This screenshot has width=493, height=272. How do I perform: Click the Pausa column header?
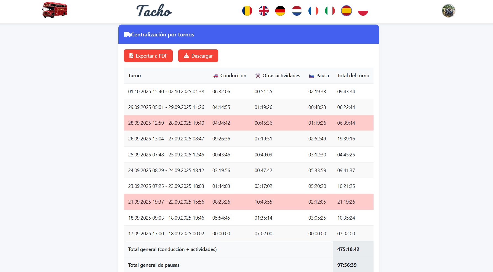pos(319,76)
